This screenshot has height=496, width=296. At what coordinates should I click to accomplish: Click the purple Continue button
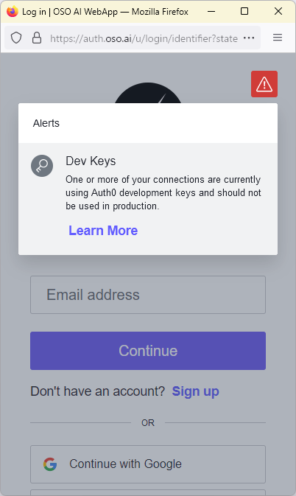[148, 351]
